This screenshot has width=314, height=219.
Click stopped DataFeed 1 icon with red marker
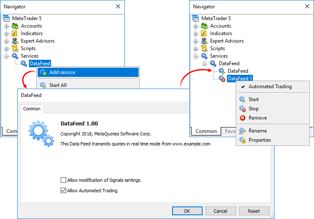tap(221, 79)
